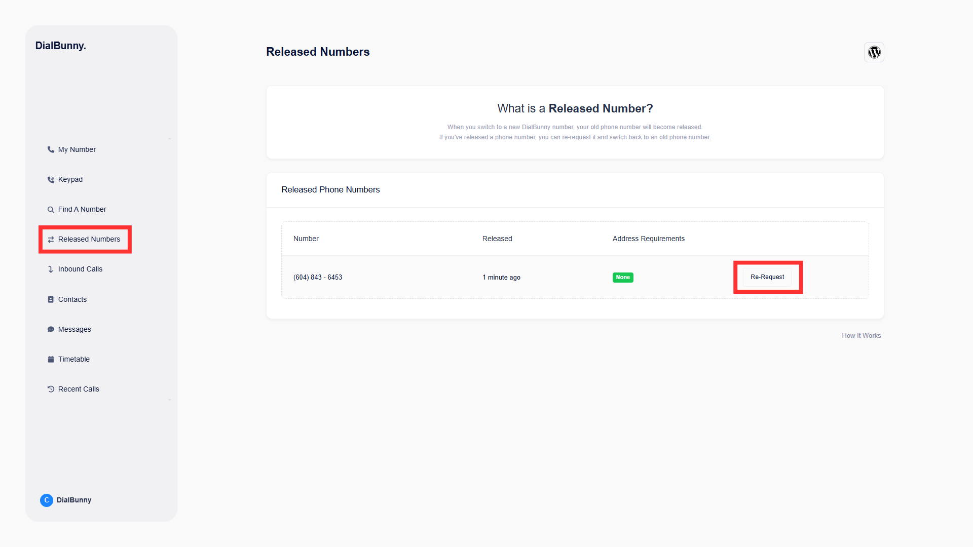Viewport: 973px width, 547px height.
Task: Select the Recent Calls history icon
Action: (51, 389)
